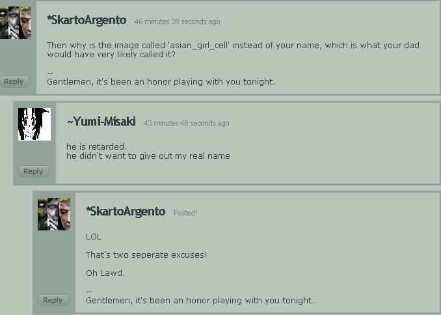Image resolution: width=441 pixels, height=315 pixels.
Task: Open the SkartoArgento username beside 'Posted!'
Action: pos(126,212)
